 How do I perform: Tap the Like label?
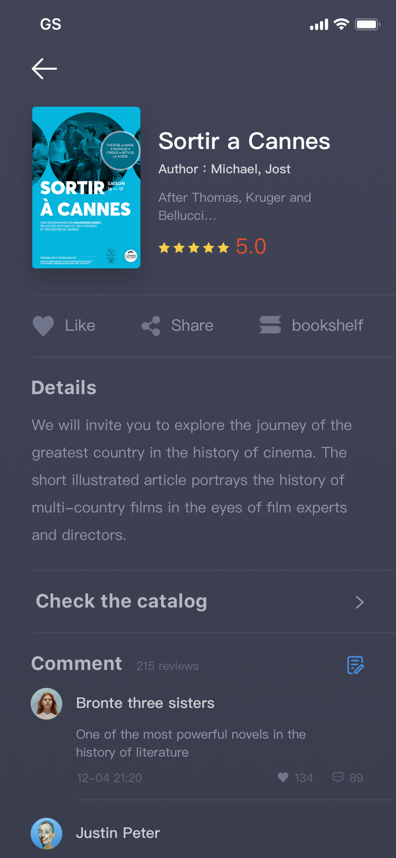[x=80, y=325]
